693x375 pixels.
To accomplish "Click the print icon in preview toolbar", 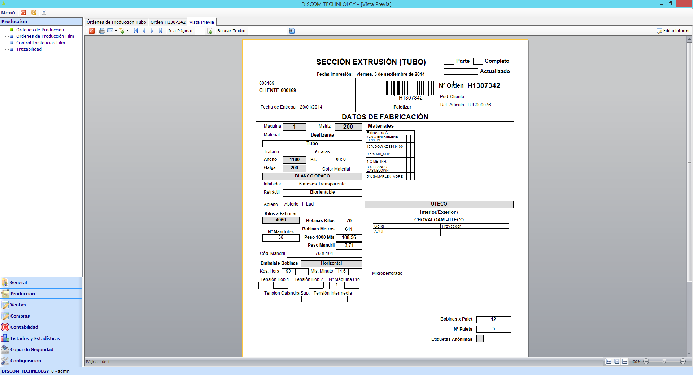I will [x=102, y=31].
